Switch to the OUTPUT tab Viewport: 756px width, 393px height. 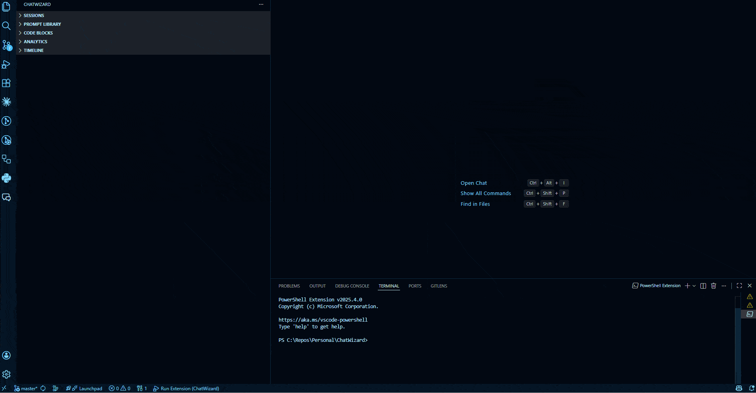tap(317, 286)
